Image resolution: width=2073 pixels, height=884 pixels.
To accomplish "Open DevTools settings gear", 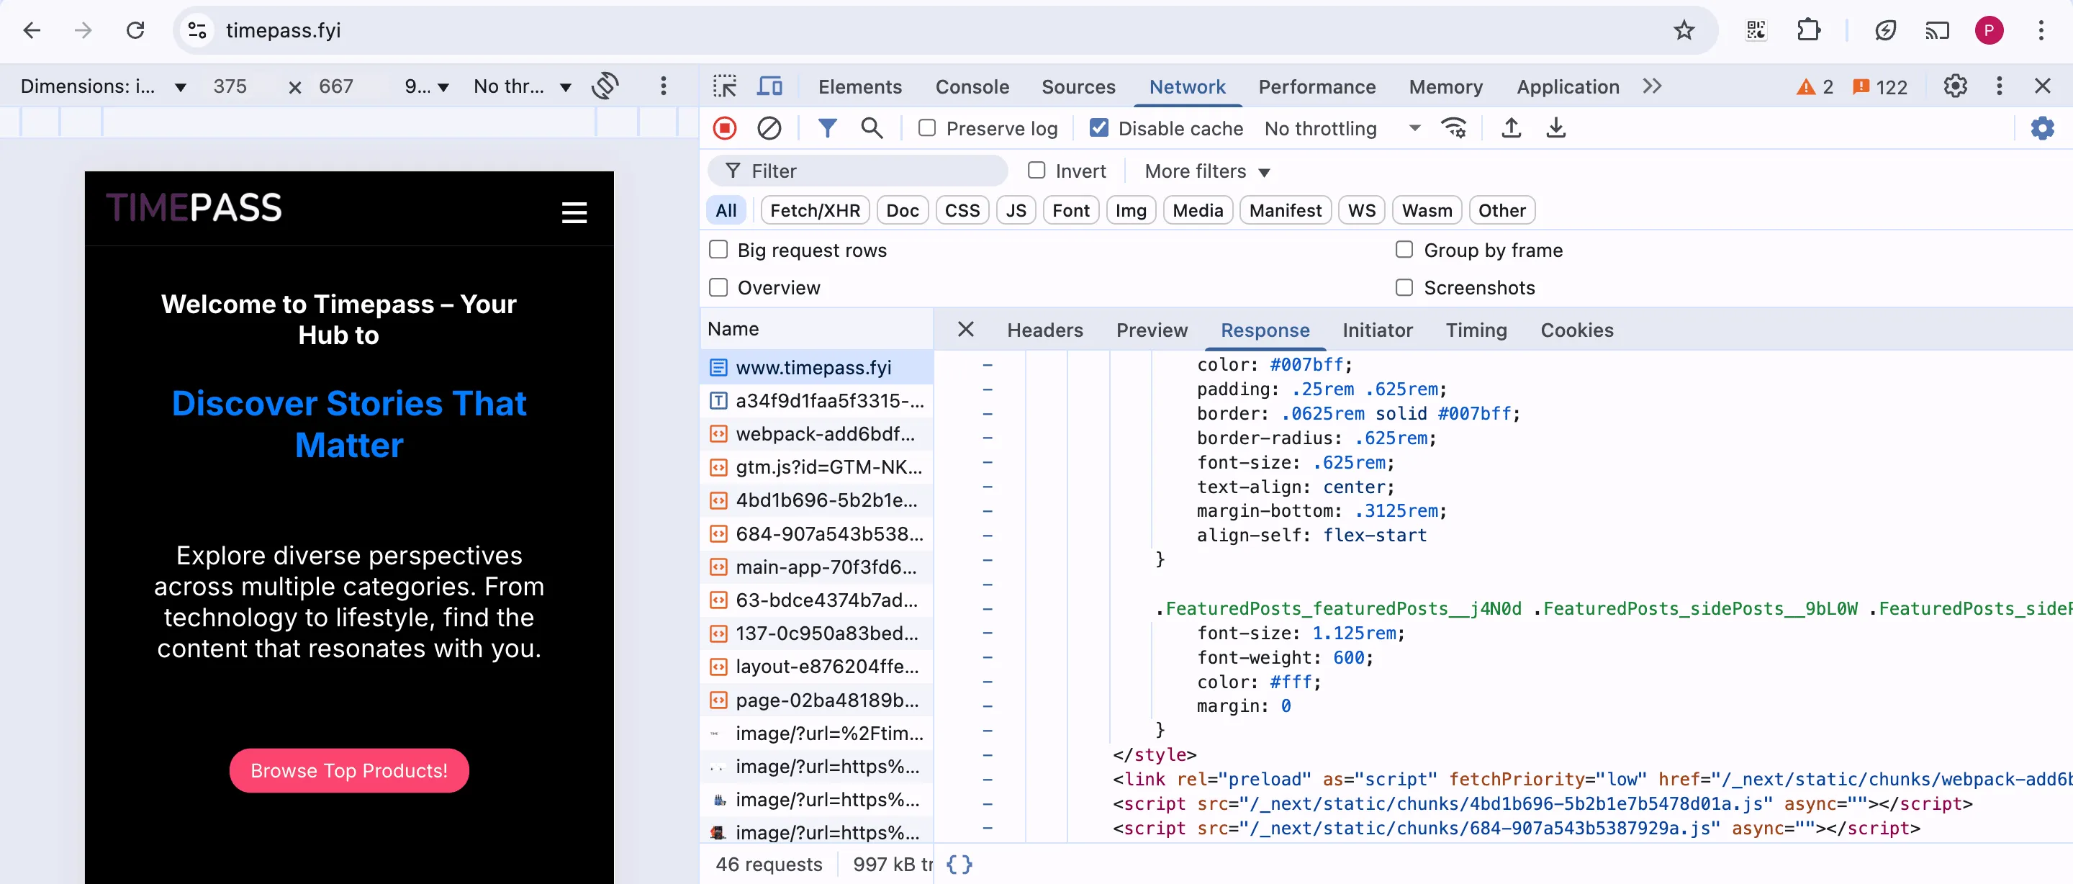I will pos(1955,86).
